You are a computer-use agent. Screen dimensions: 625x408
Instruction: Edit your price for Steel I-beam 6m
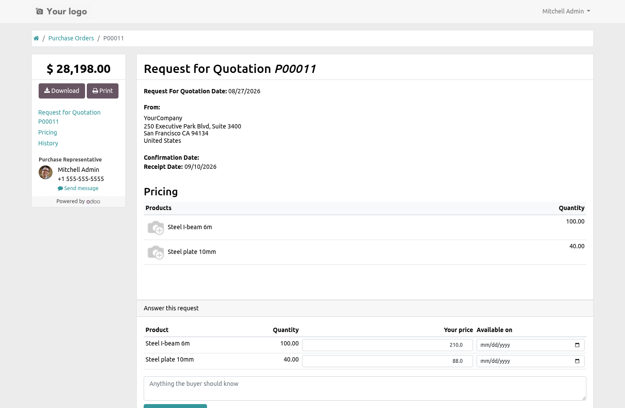click(388, 345)
